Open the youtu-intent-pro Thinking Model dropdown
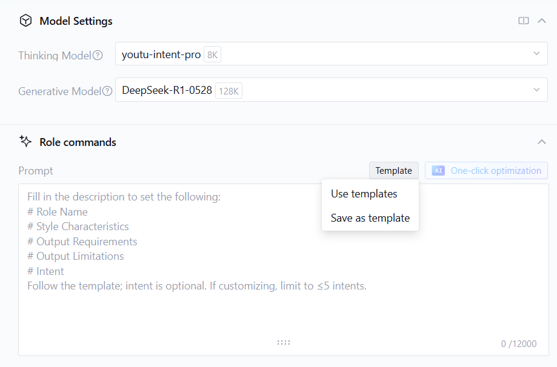The width and height of the screenshot is (557, 367). pyautogui.click(x=331, y=54)
